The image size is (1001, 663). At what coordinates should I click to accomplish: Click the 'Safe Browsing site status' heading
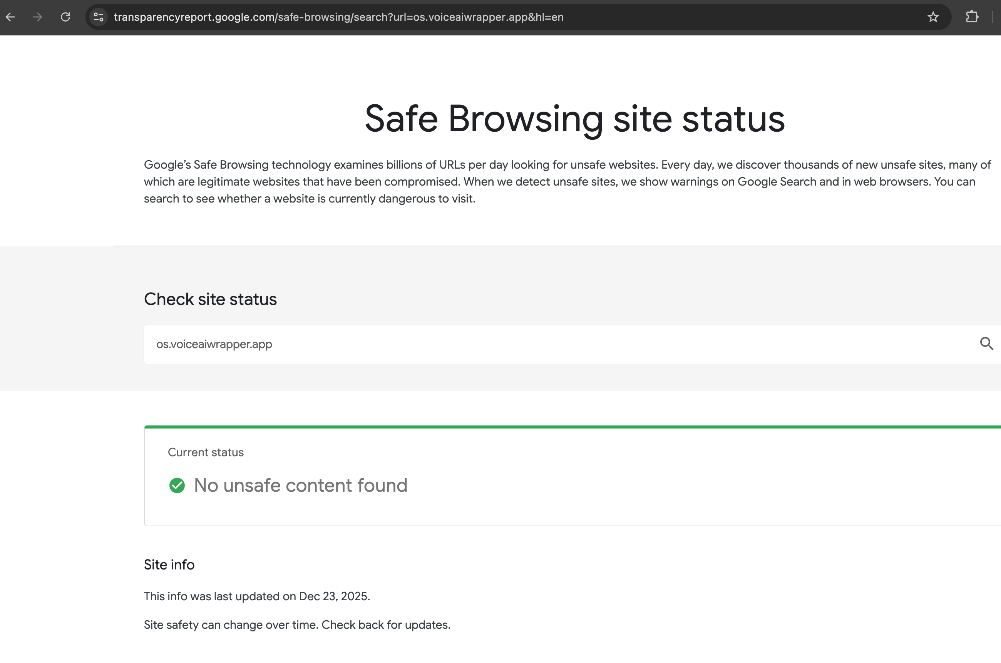pos(574,119)
